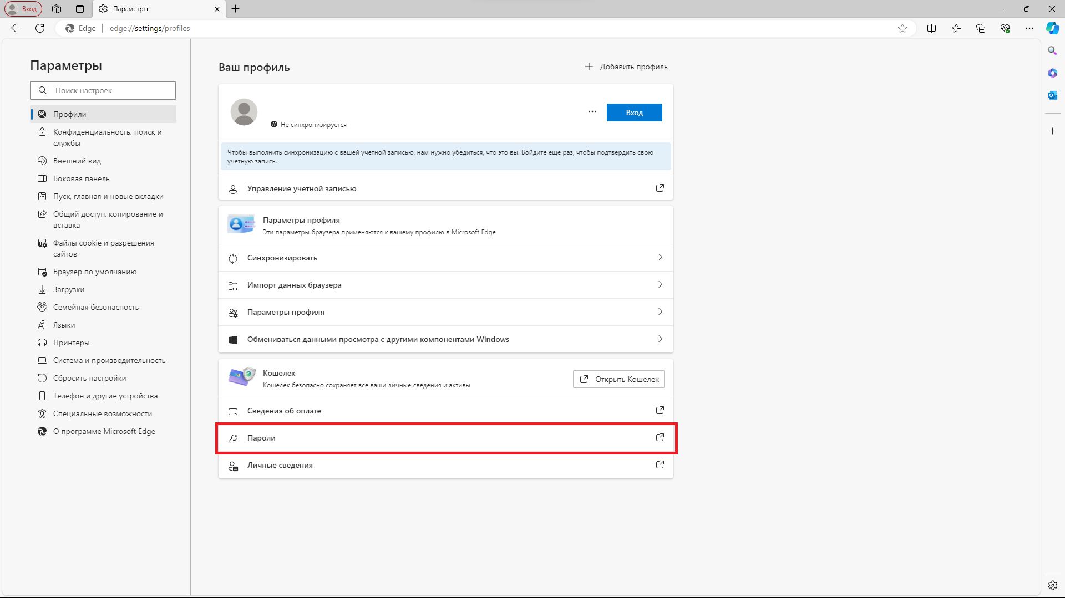Click Открыть Кошелек button
The height and width of the screenshot is (598, 1065).
[618, 379]
